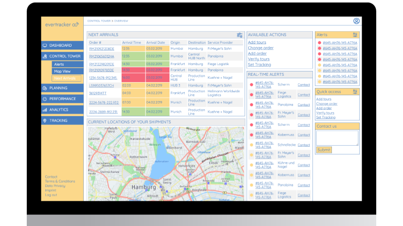Click Imprint footer link

51,191
